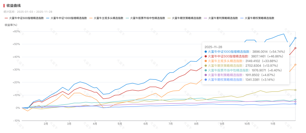Click the 6月 label on the x-axis
This screenshot has height=133, width=306.
point(146,123)
